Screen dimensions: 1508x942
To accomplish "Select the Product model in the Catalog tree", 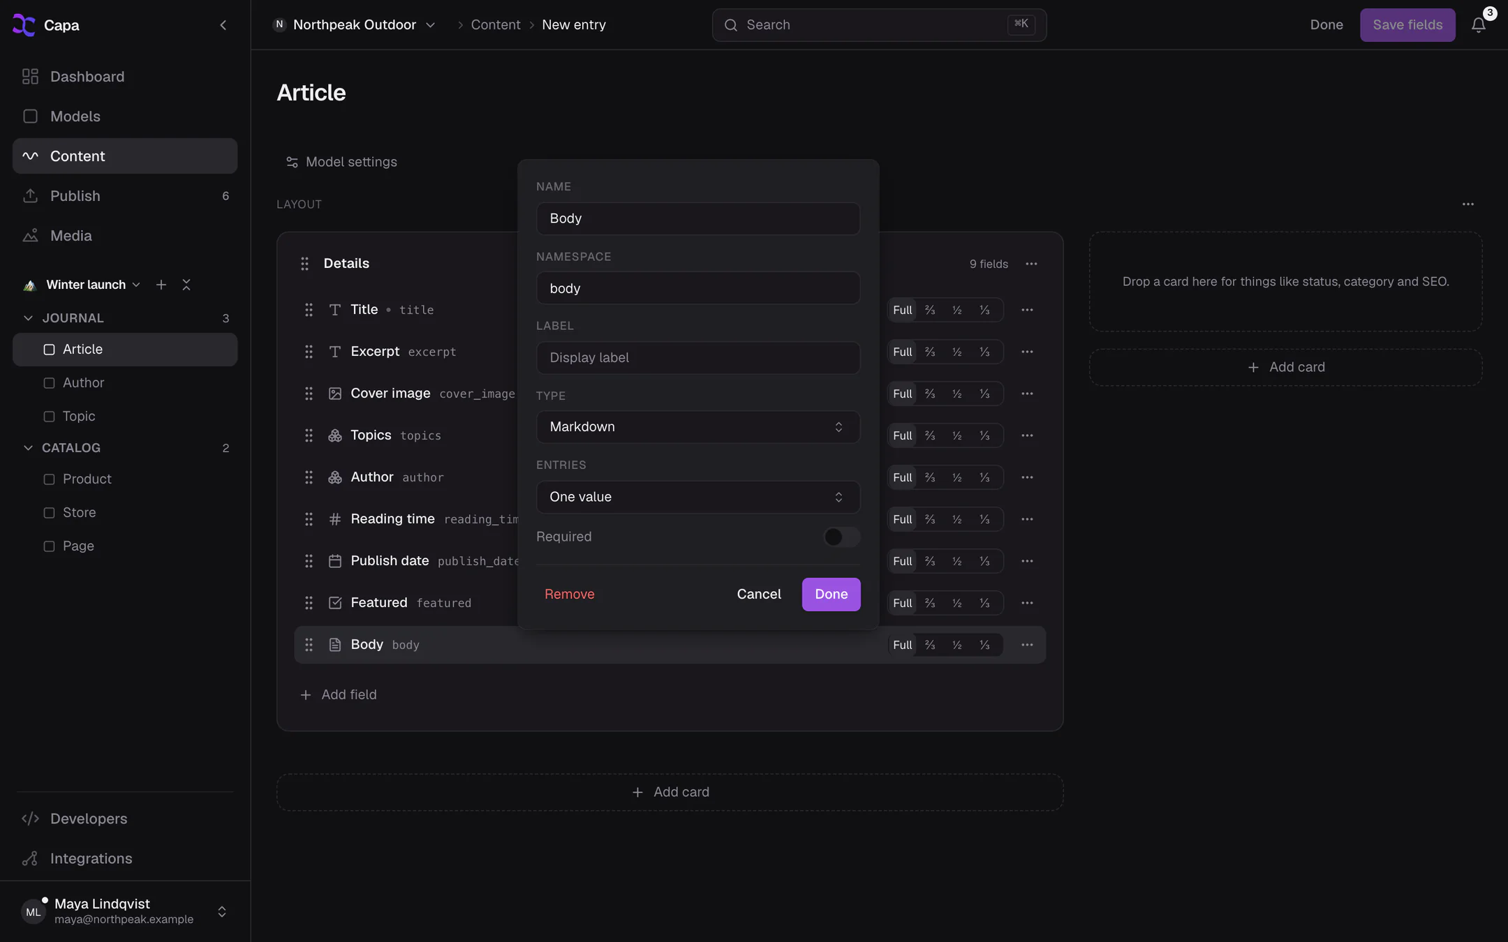I will 125,479.
